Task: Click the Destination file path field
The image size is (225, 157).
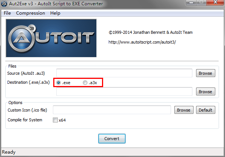Action: (x=124, y=91)
